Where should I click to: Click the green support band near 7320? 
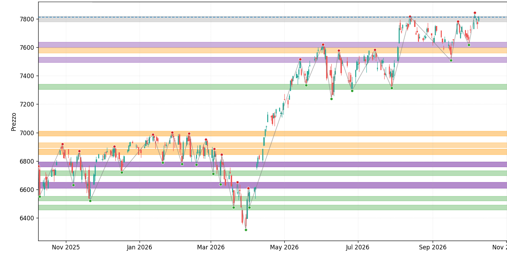tap(272, 87)
